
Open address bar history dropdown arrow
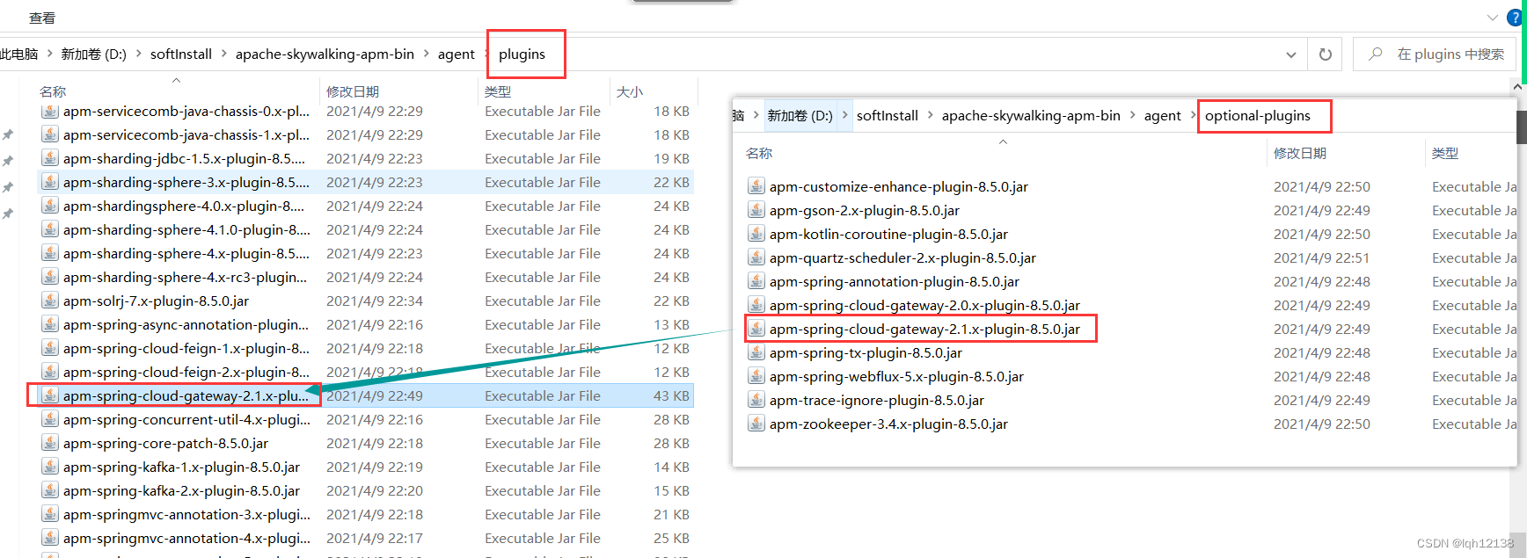pyautogui.click(x=1291, y=54)
